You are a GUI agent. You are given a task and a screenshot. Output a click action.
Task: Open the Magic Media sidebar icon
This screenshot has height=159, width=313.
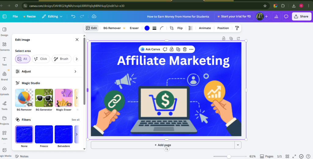click(x=4, y=152)
